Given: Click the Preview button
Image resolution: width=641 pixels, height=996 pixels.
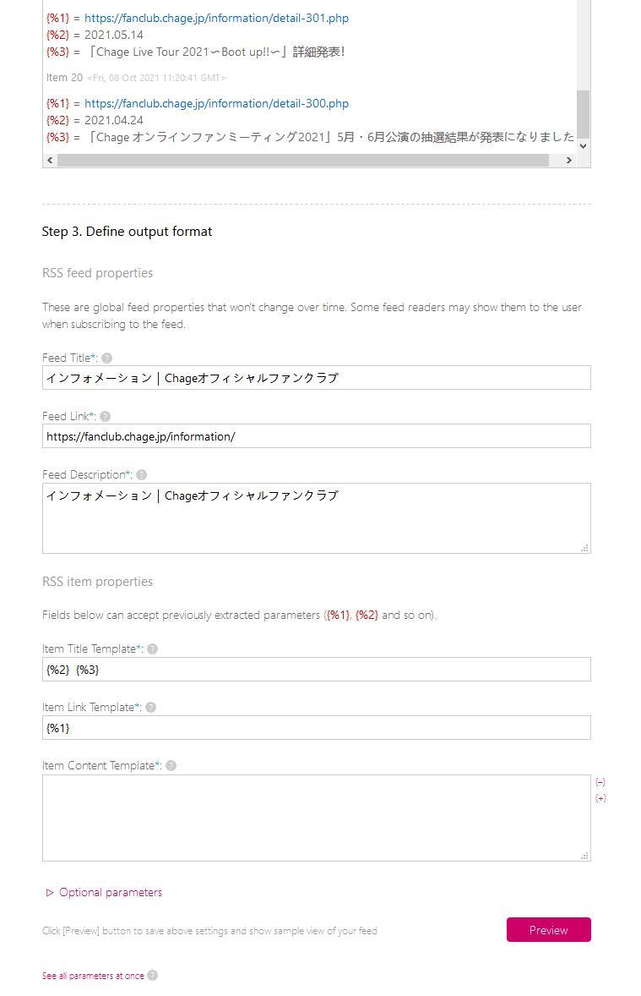Looking at the screenshot, I should point(549,930).
